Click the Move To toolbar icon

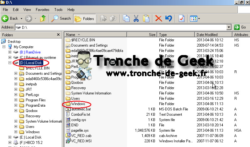click(103, 18)
